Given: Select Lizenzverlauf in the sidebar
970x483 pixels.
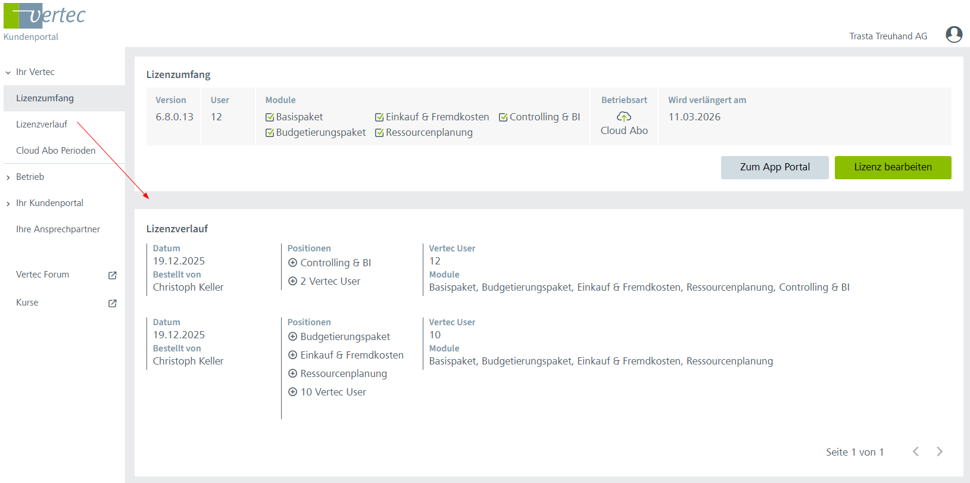Looking at the screenshot, I should point(42,124).
